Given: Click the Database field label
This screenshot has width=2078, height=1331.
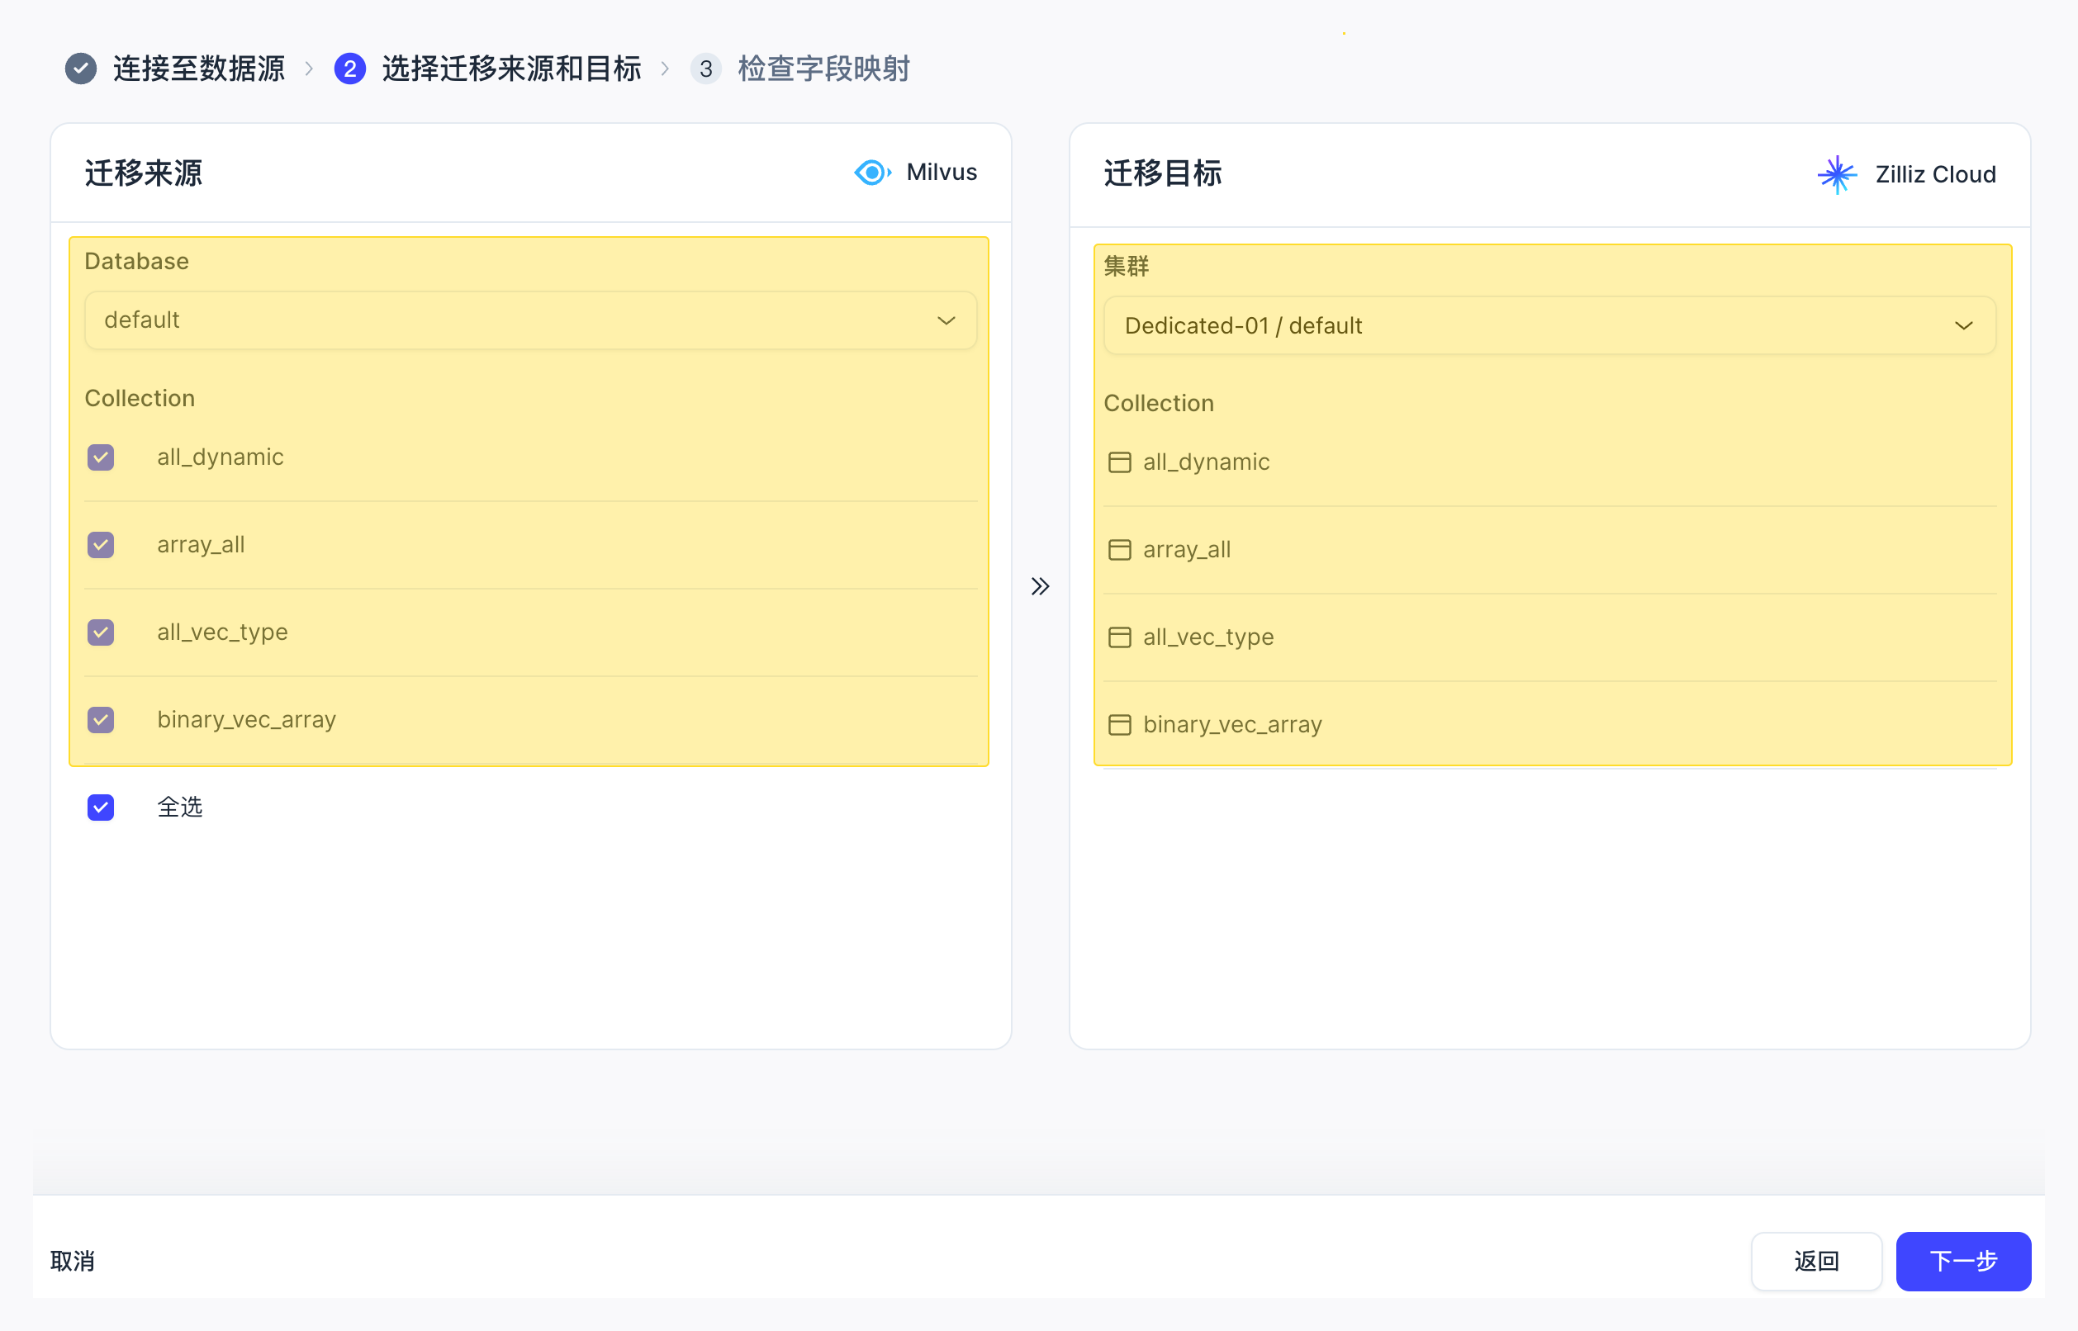Looking at the screenshot, I should coord(136,261).
